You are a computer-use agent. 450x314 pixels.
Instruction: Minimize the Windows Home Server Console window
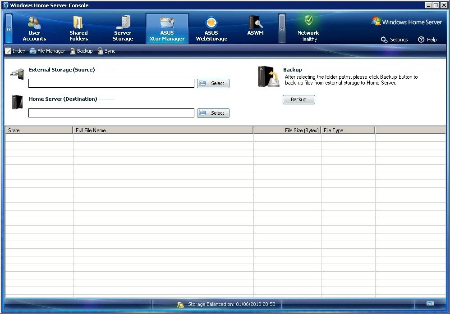pyautogui.click(x=428, y=5)
